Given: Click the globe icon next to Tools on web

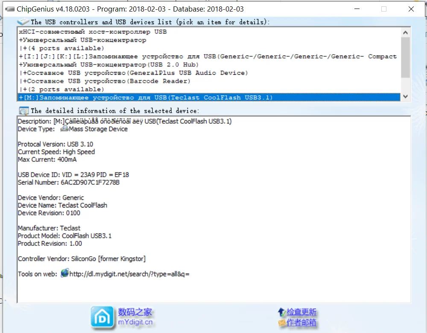Looking at the screenshot, I should (x=65, y=273).
